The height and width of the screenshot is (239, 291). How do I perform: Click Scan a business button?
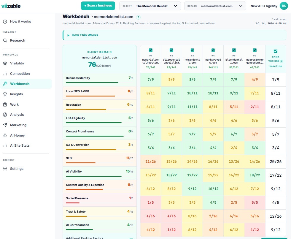pos(98,6)
